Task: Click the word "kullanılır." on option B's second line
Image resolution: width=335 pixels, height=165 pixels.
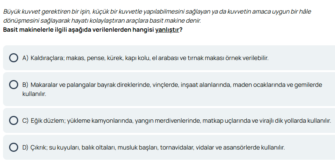Action: tap(34, 93)
